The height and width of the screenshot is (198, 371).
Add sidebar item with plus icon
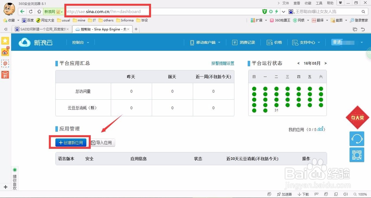pos(6,187)
